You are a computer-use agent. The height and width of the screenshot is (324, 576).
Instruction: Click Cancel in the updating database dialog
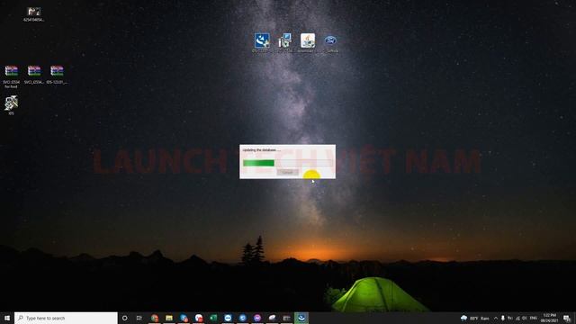tap(287, 172)
